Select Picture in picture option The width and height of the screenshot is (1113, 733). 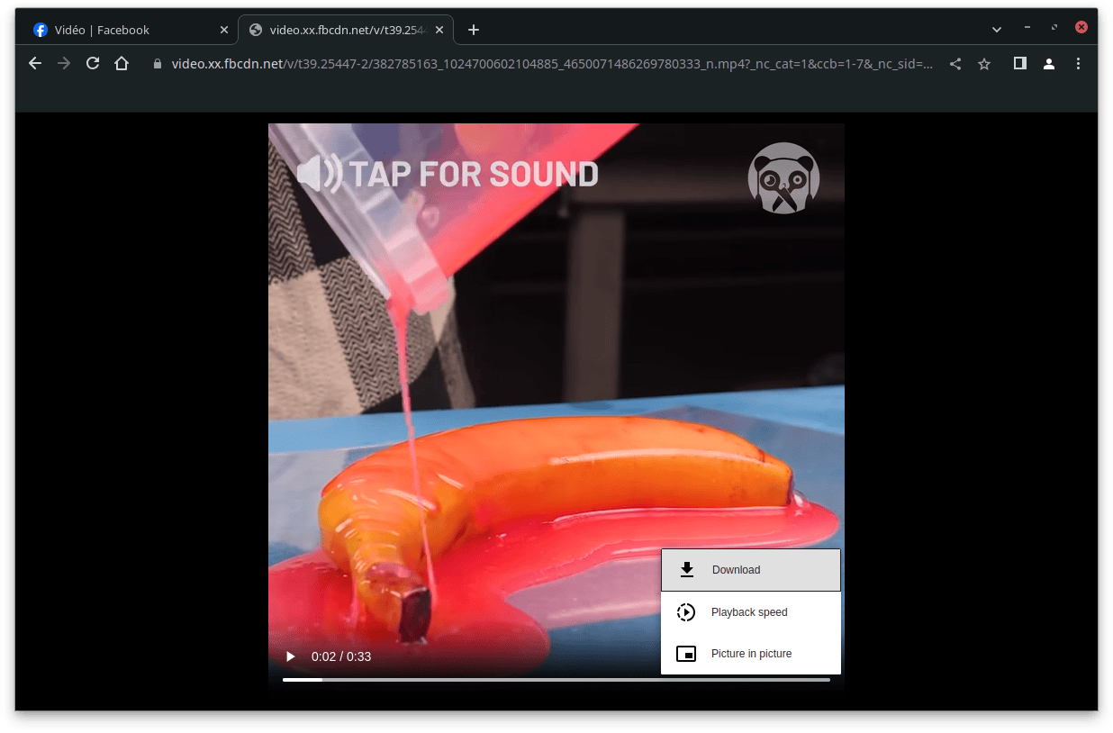[750, 654]
